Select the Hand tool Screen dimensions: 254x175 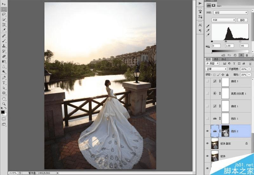(4, 99)
